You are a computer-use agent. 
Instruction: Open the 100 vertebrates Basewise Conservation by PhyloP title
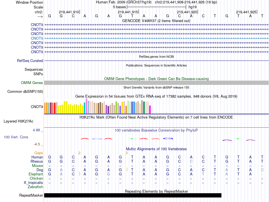(x=156, y=130)
